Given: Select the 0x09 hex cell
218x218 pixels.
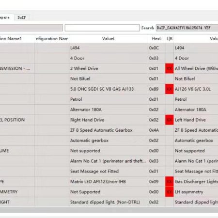Looking at the screenshot, I should [156, 182].
